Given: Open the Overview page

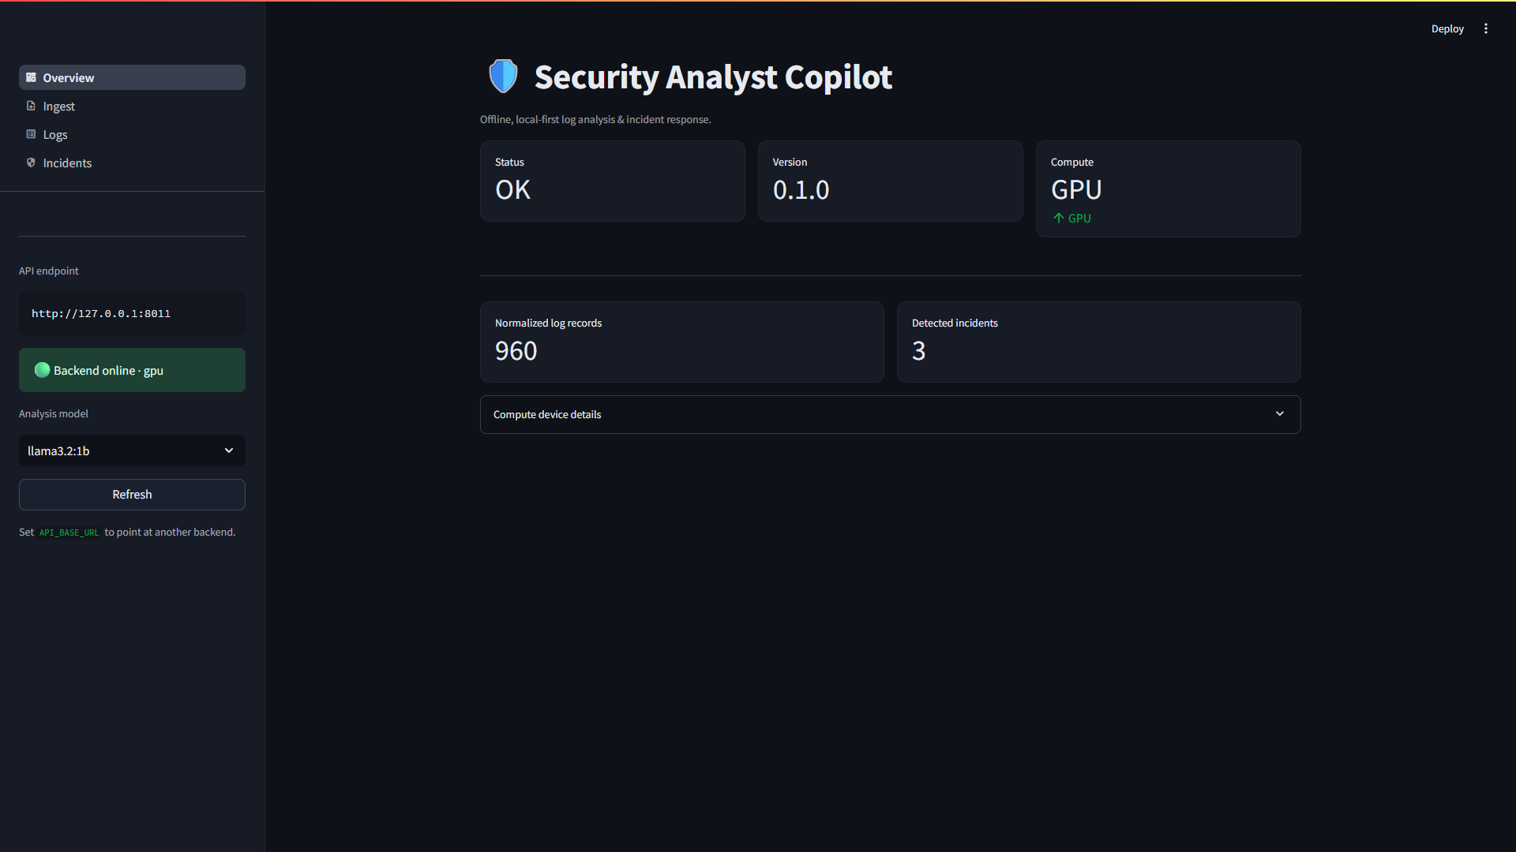Looking at the screenshot, I should click(132, 77).
